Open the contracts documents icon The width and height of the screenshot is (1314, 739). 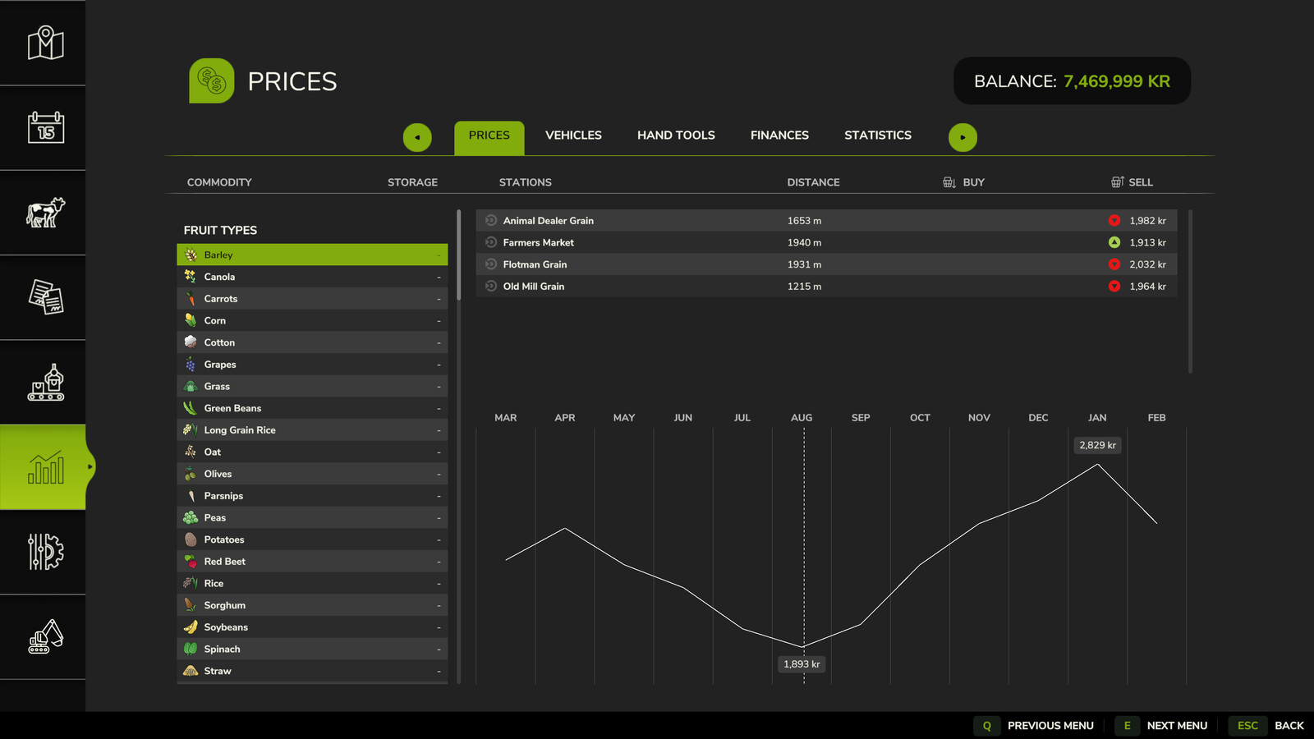(45, 297)
